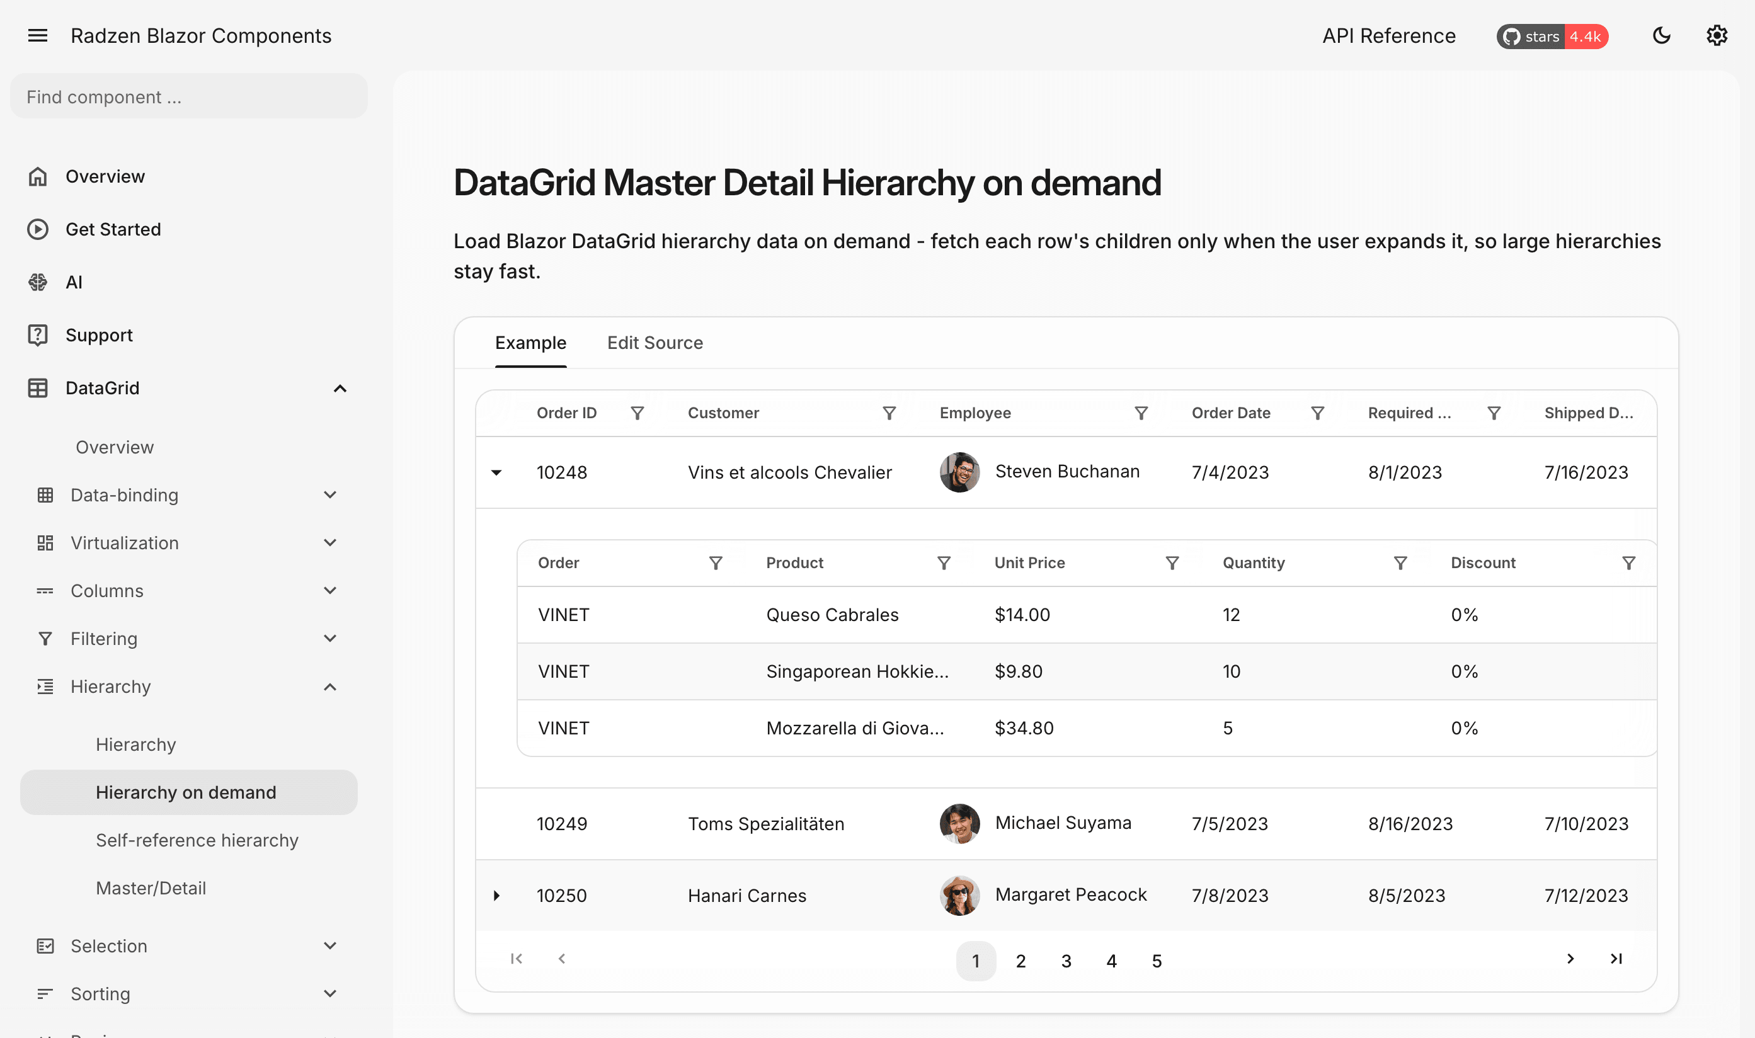Collapse order 10248 row details
Viewport: 1755px width, 1038px height.
point(496,473)
